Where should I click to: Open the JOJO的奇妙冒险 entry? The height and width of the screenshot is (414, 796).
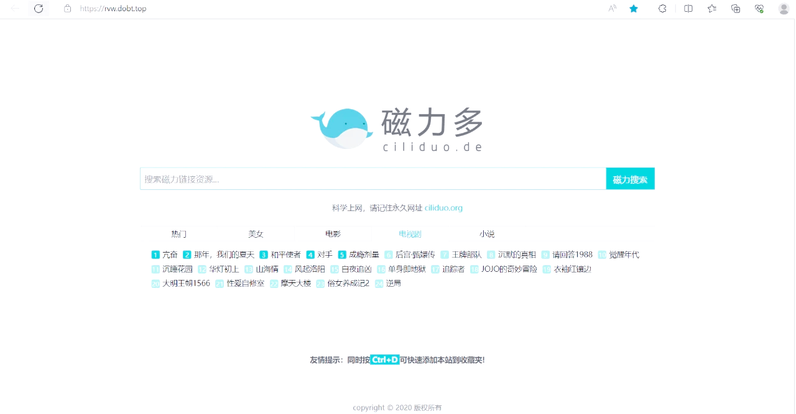(509, 269)
